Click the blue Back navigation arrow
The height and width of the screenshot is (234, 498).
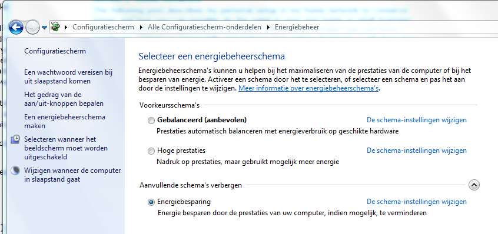pyautogui.click(x=16, y=27)
